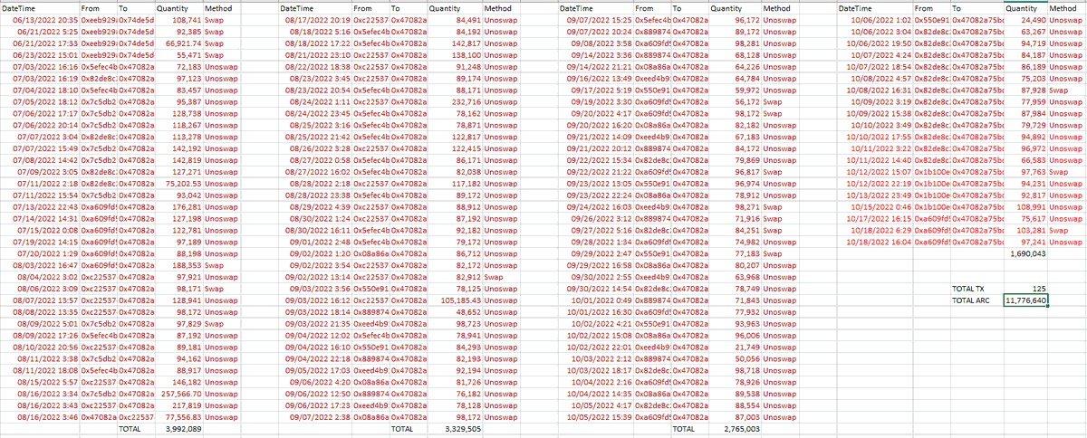Select the 75,202.53 quantity cell
This screenshot has width=1087, height=438.
coord(183,183)
